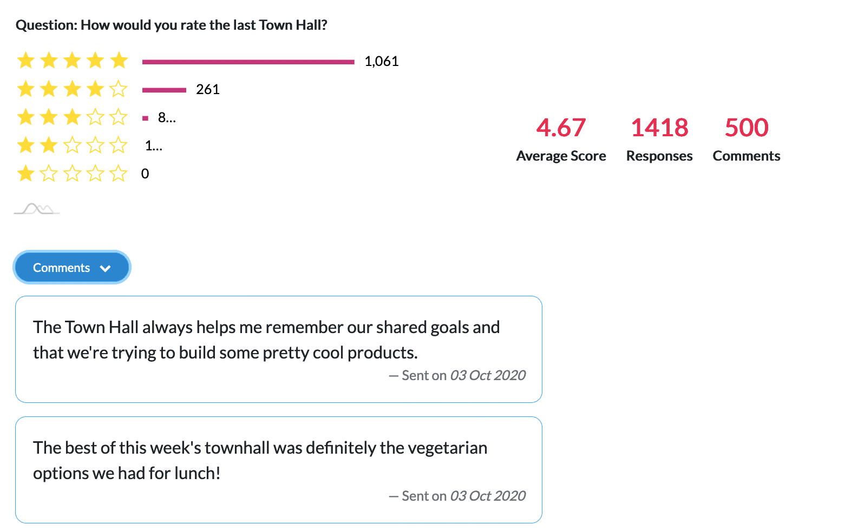The image size is (851, 531).
Task: Click the 5-star rating progress bar
Action: [249, 61]
